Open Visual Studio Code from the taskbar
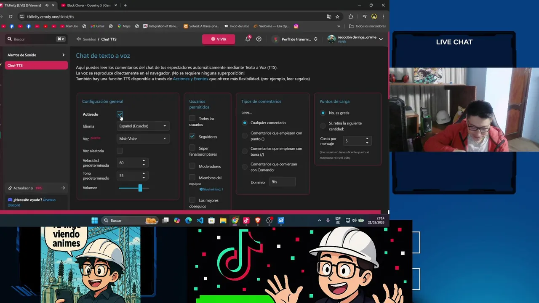Screen dimensions: 539x303 tap(200, 221)
